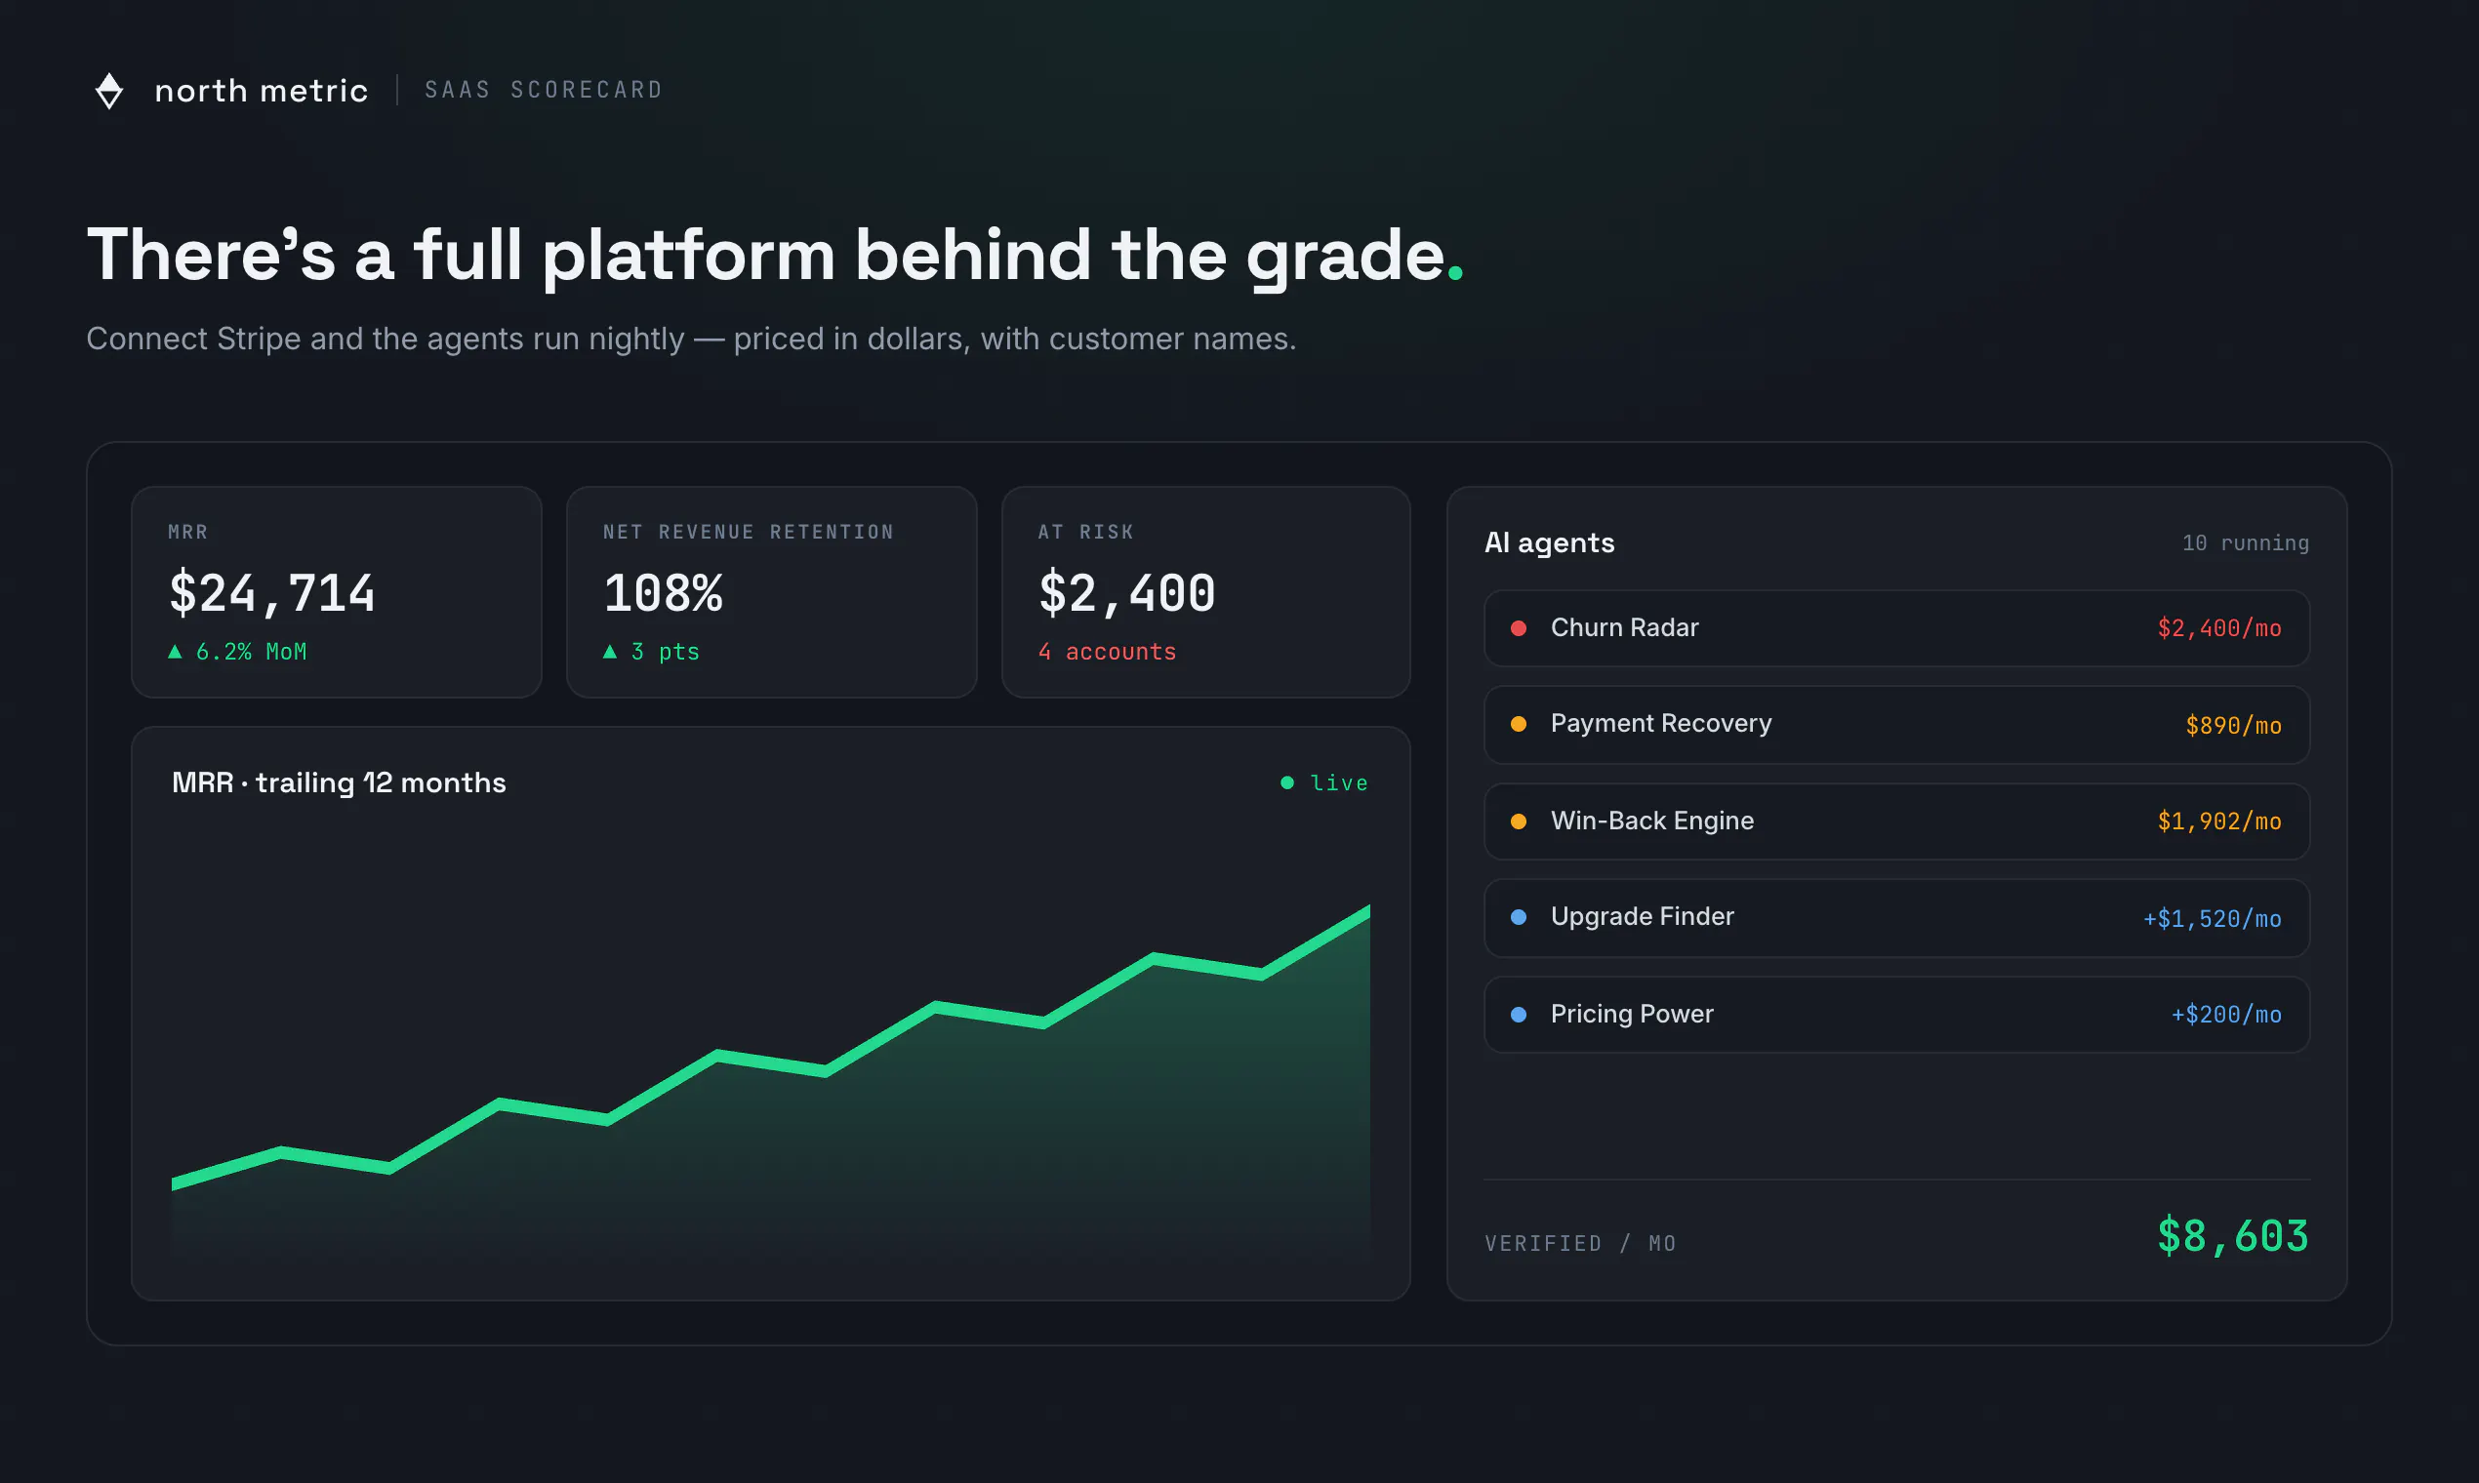The height and width of the screenshot is (1483, 2479).
Task: Click the 'MRR · trailing 12 months' chart title
Action: [x=339, y=782]
